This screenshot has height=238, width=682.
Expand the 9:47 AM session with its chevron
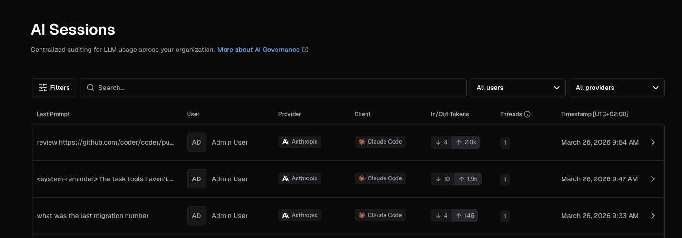pyautogui.click(x=653, y=179)
